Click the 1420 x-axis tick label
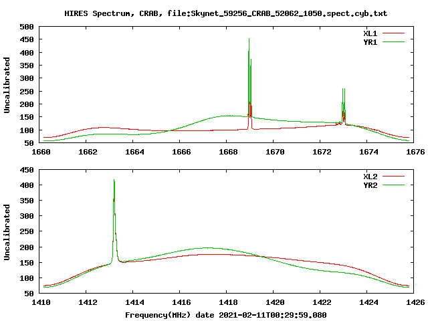 pos(275,302)
